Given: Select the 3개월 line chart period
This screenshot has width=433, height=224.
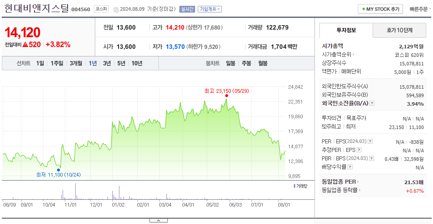Looking at the screenshot, I should point(76,63).
